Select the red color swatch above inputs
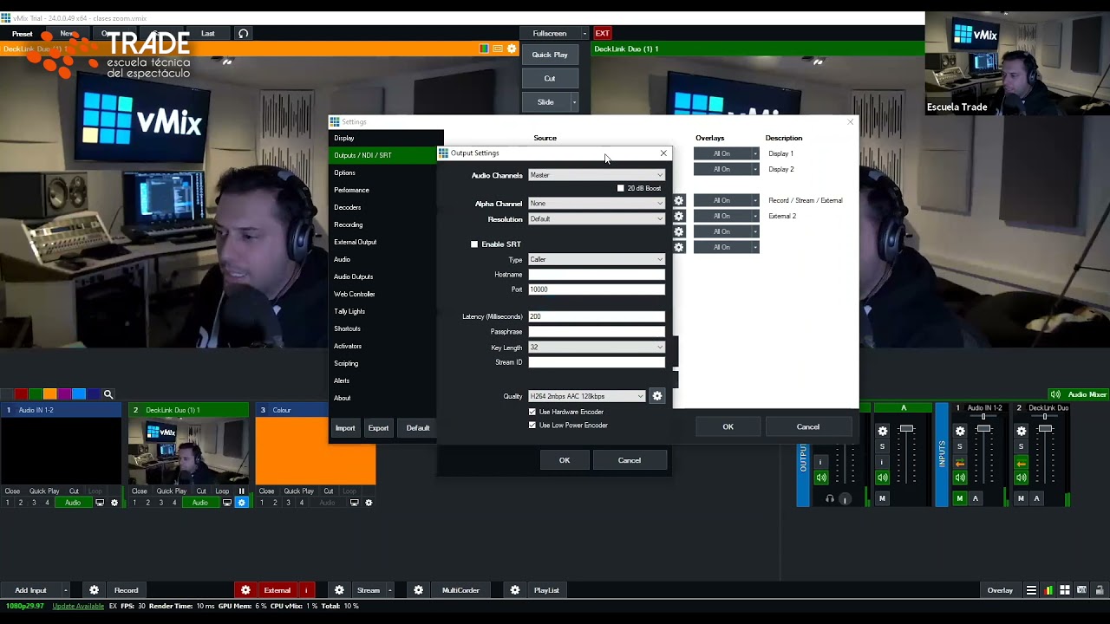 (21, 394)
